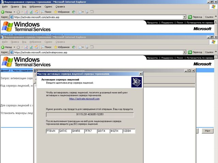Image resolution: width=218 pixels, height=163 pixels.
Task: Click Edit page icon in second IE toolbar
Action: point(92,47)
